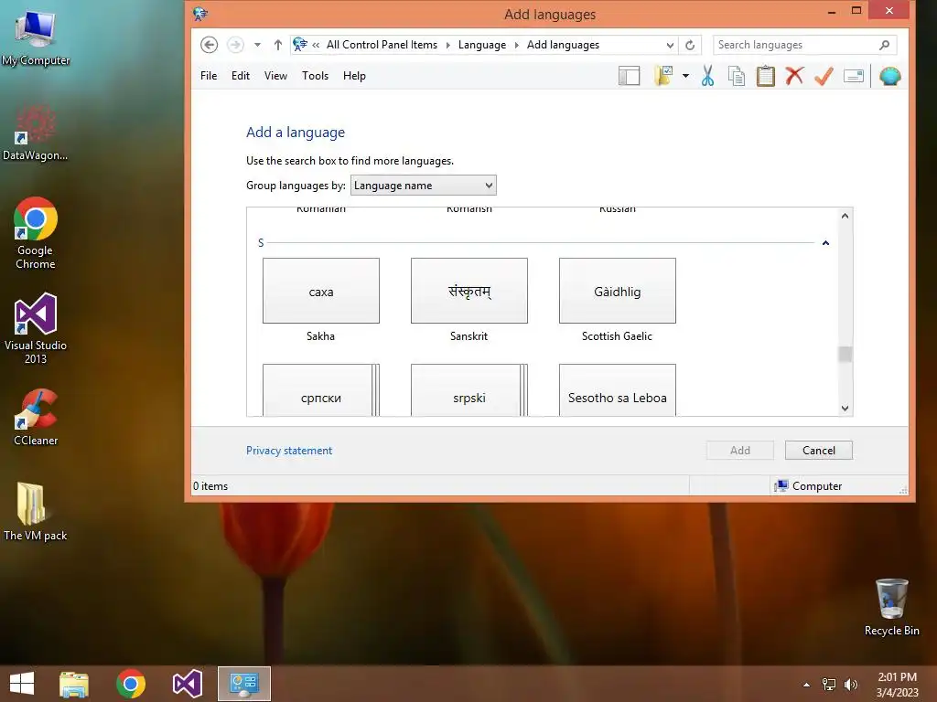Click the language list scroll up arrow
The image size is (937, 702).
(x=845, y=216)
